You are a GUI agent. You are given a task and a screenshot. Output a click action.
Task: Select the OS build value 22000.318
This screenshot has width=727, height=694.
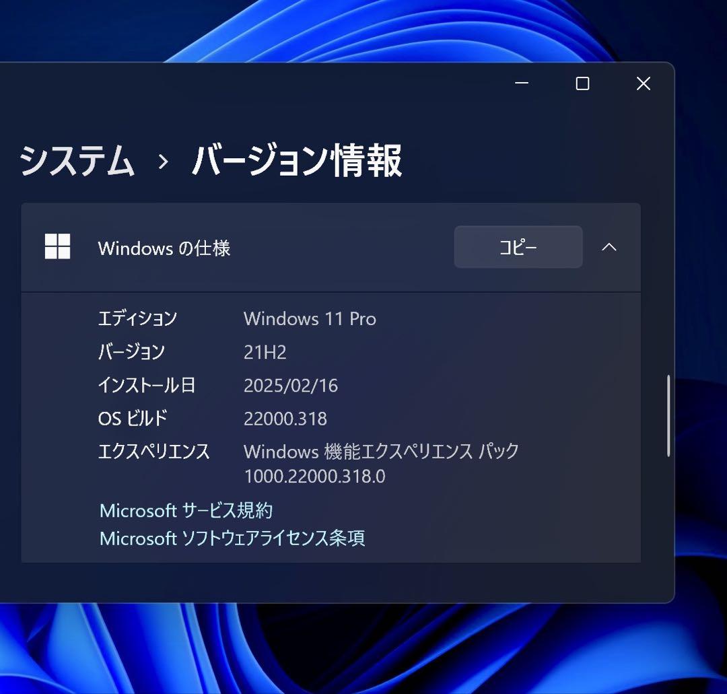point(285,419)
